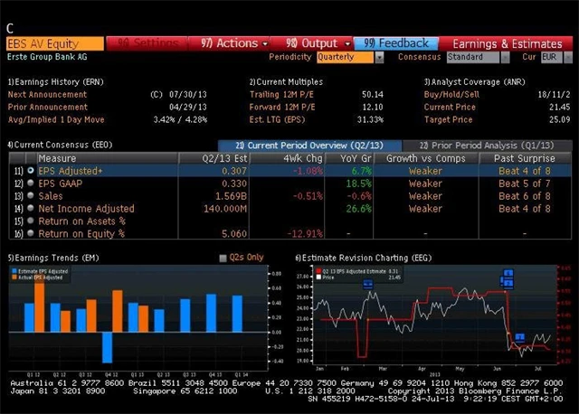Click blue event marker above February chart
The image size is (579, 414).
pyautogui.click(x=368, y=284)
